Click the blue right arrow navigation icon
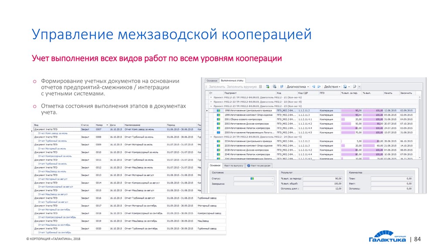Viewport: 446px width, 251px height. (319, 87)
